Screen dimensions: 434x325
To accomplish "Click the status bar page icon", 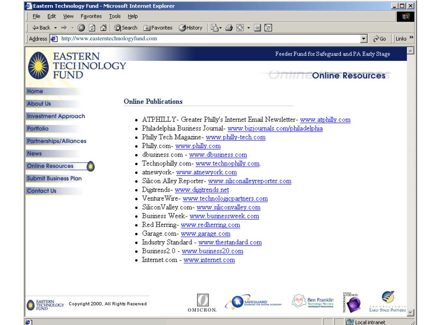I will tap(28, 322).
